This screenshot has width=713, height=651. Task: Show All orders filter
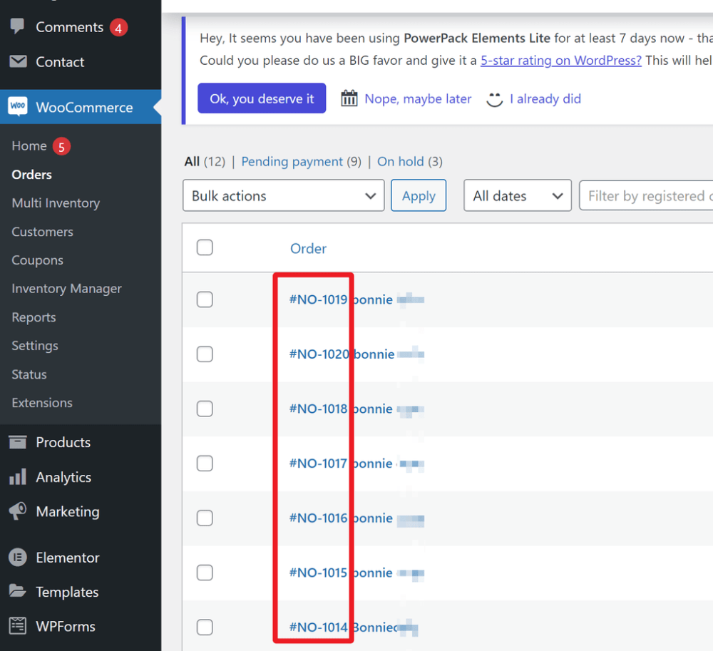[x=192, y=161]
